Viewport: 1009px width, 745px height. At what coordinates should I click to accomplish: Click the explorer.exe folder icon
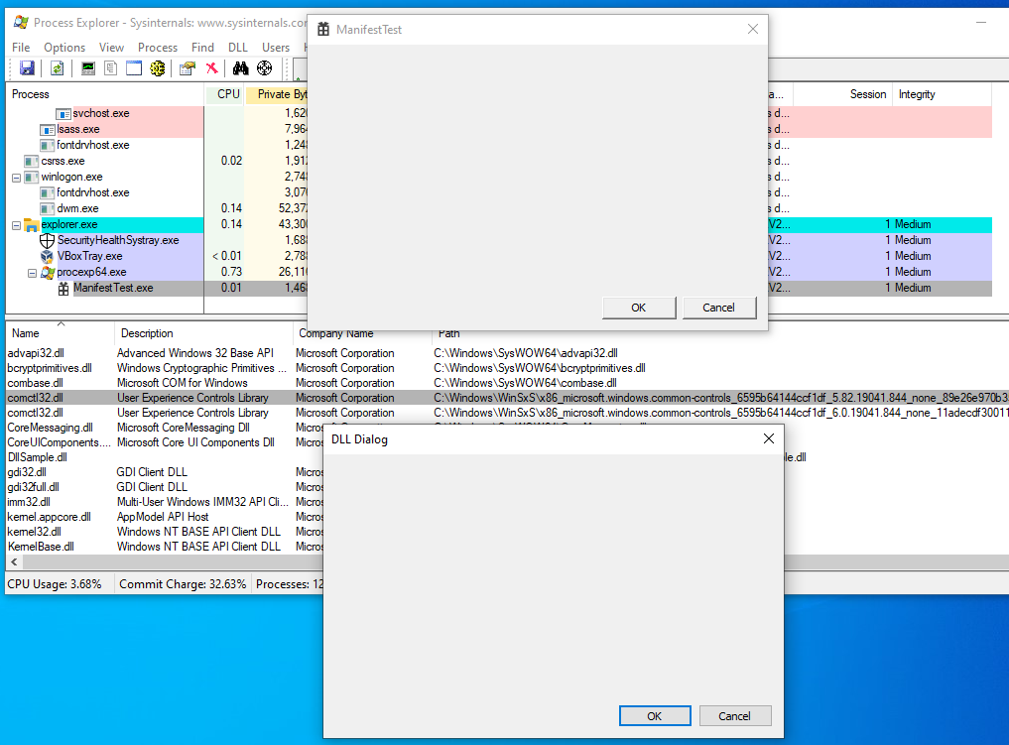click(x=32, y=224)
